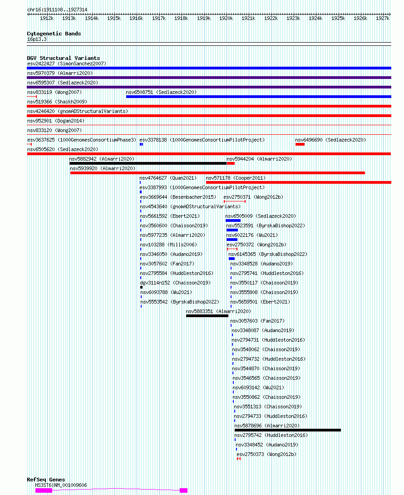Click the nsv571178 (Cooper2011) label

[x=236, y=178]
